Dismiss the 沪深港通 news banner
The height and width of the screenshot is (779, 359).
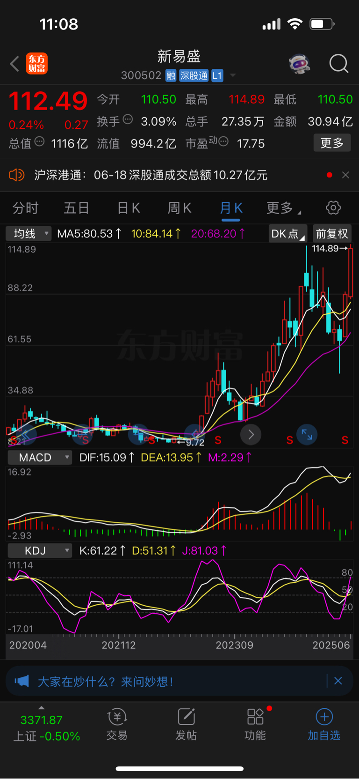pyautogui.click(x=345, y=175)
